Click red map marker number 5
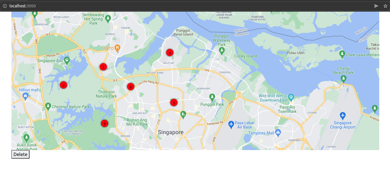The height and width of the screenshot is (175, 390). [x=104, y=123]
